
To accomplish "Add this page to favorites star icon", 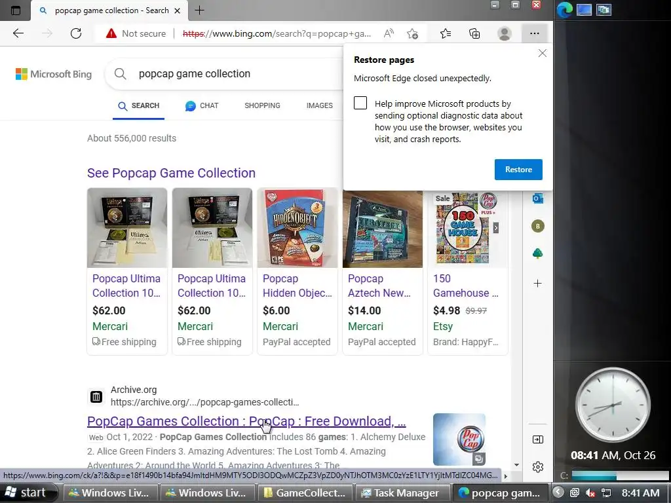I will [413, 33].
